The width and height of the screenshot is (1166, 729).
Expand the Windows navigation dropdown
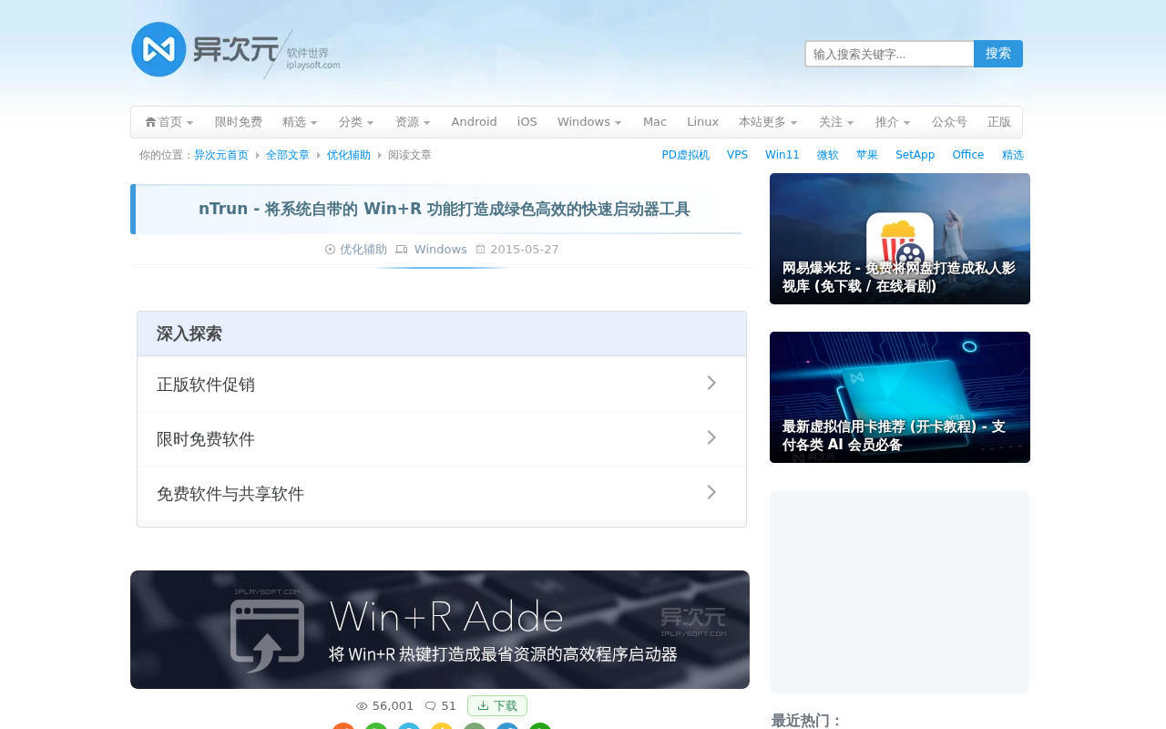click(x=589, y=122)
